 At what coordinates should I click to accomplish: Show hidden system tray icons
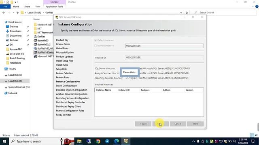(x=193, y=141)
